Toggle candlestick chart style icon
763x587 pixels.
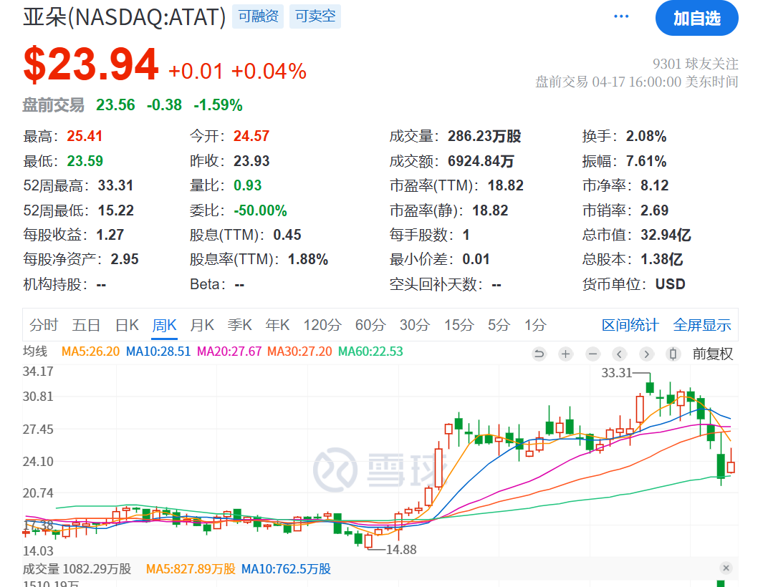point(673,354)
